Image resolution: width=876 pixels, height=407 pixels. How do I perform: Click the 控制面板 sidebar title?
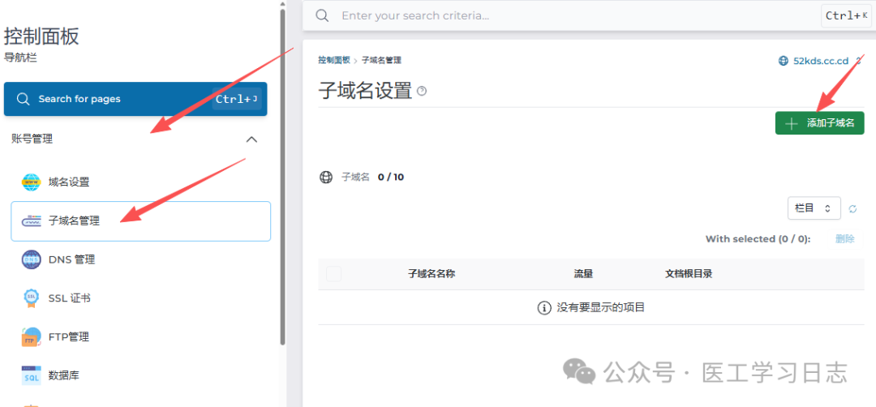click(41, 36)
